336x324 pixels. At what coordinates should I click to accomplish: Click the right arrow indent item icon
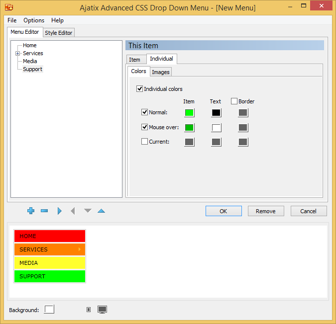(60, 211)
